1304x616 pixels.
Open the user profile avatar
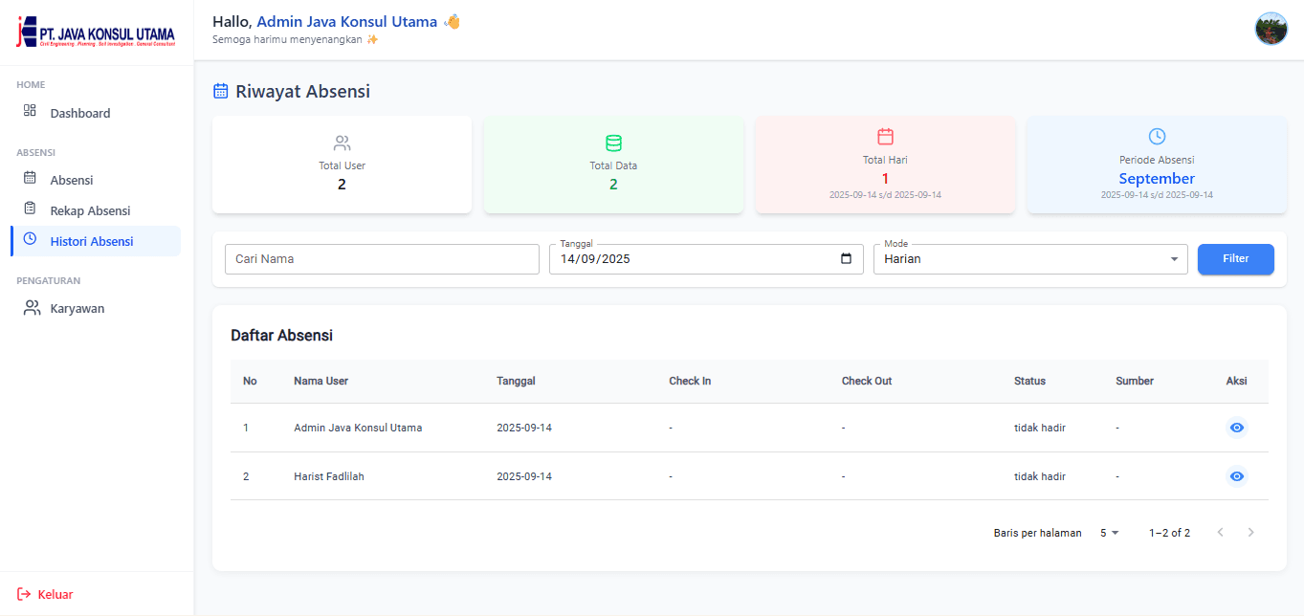tap(1271, 29)
